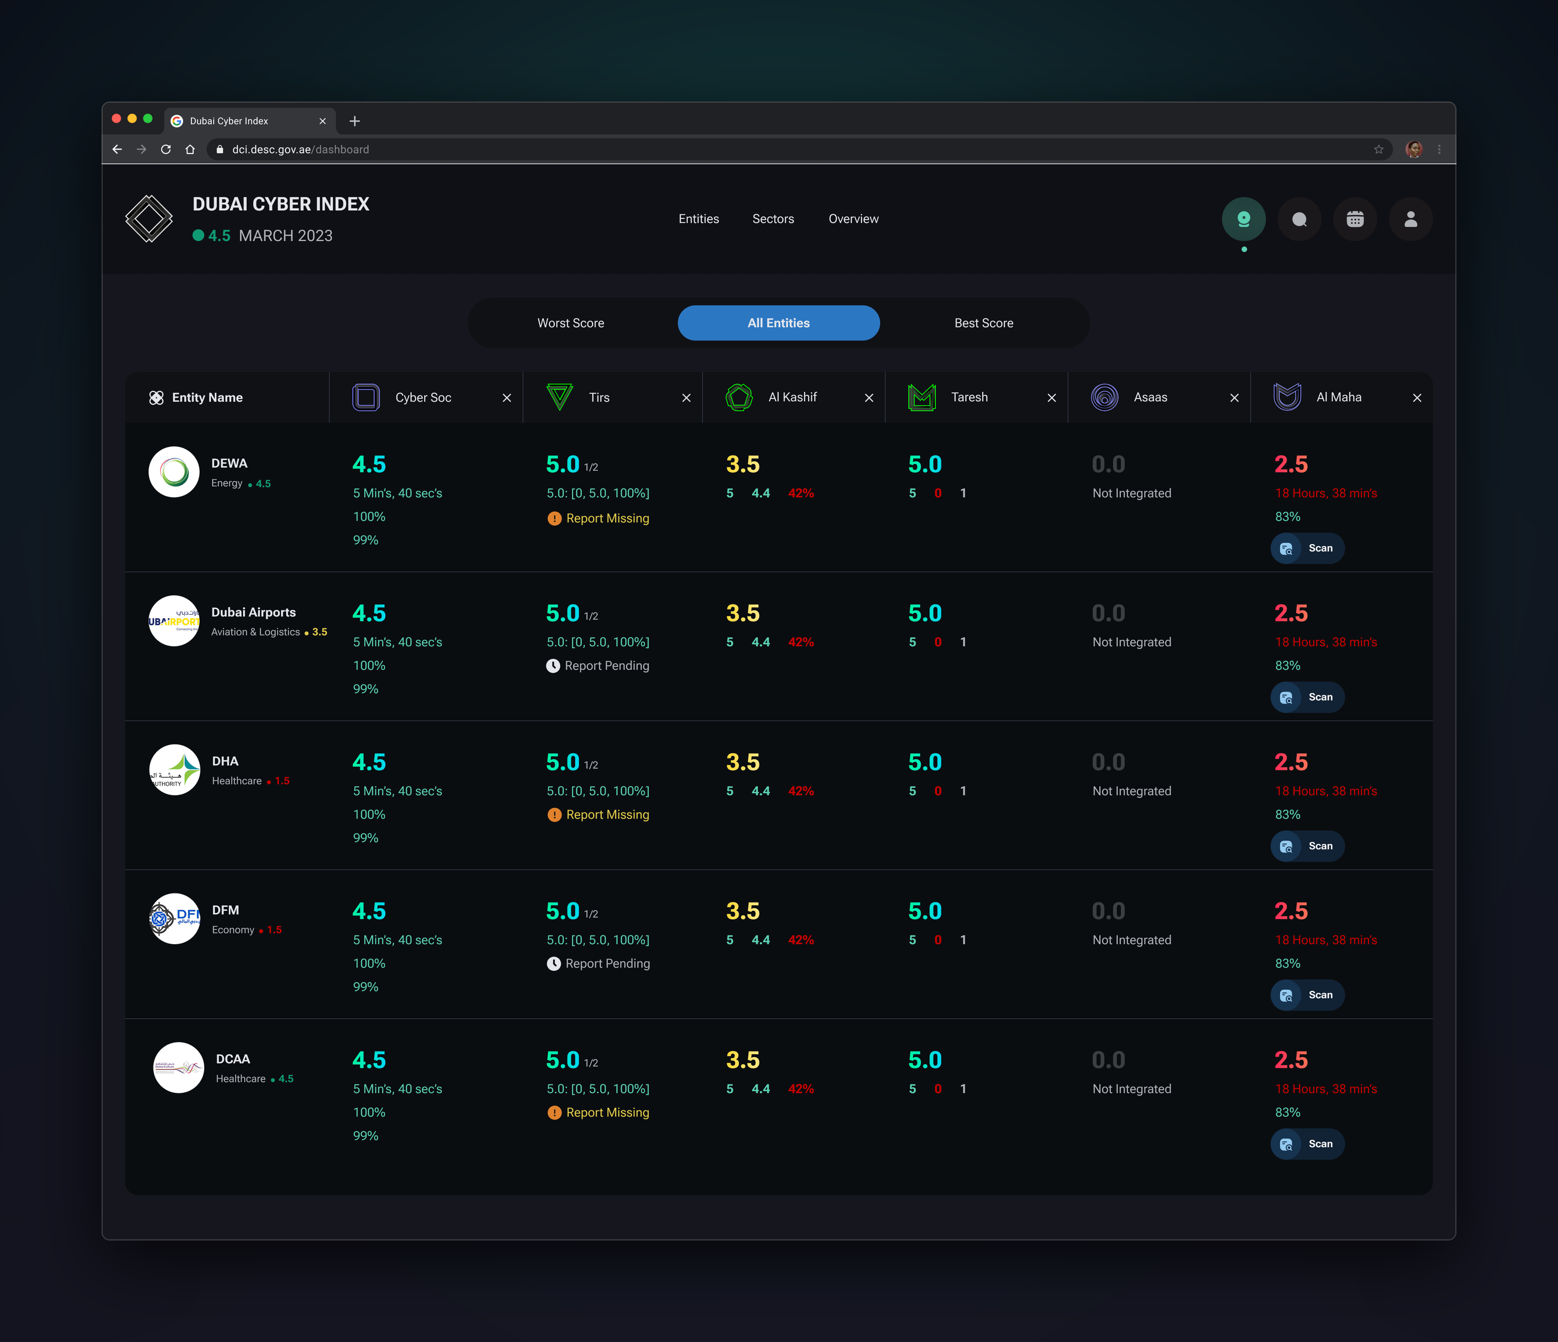Open a new browser tab
This screenshot has height=1342, width=1558.
click(355, 121)
